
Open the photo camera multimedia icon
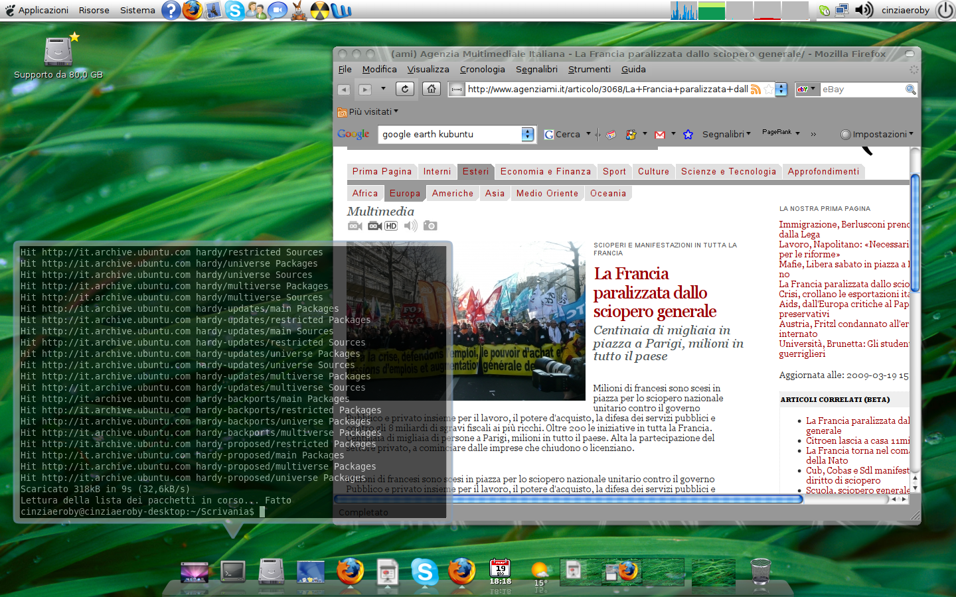coord(430,226)
